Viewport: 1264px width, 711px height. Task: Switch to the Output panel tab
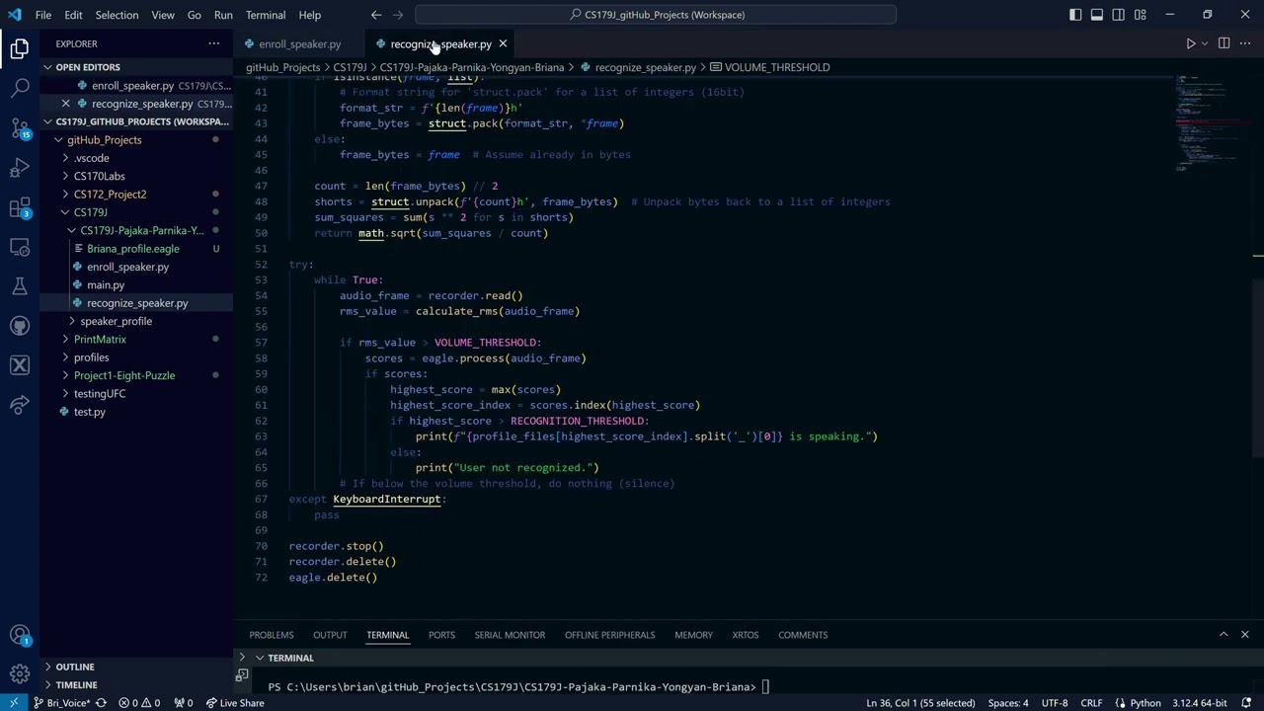point(330,635)
